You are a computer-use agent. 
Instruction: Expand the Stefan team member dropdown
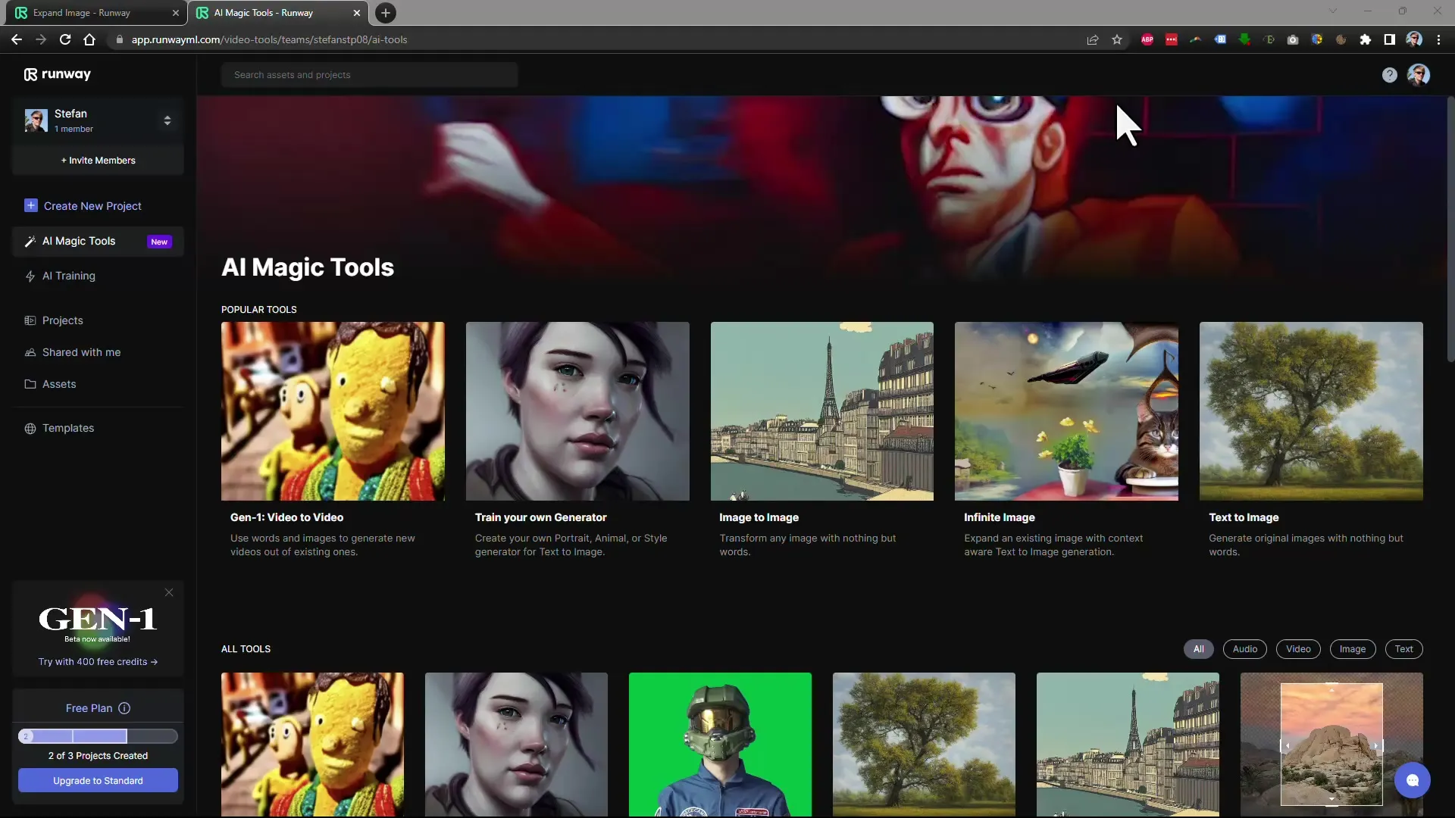pos(167,119)
